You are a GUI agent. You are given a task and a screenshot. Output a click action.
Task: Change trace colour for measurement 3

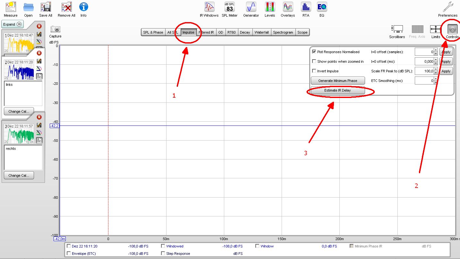pos(39,133)
